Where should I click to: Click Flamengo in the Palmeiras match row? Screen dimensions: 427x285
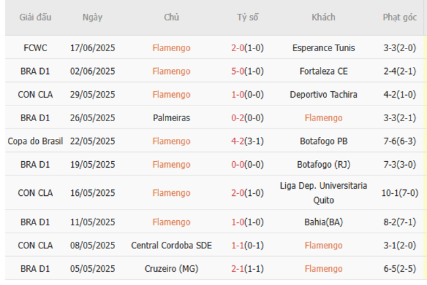[323, 118]
